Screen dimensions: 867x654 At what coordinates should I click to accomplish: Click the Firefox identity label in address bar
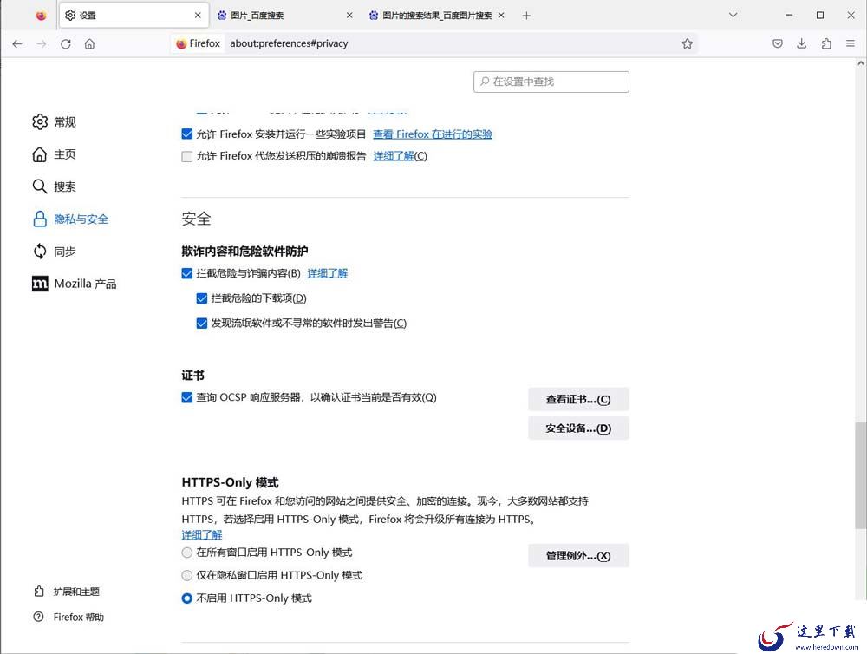tap(198, 43)
